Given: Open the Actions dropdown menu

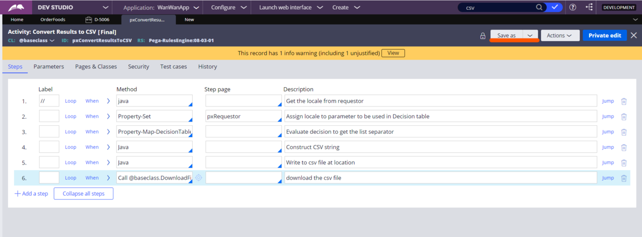Looking at the screenshot, I should (560, 35).
